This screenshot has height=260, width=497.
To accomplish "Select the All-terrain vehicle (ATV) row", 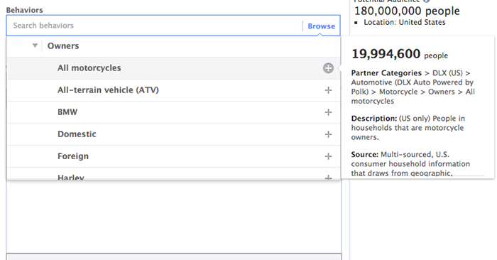I will point(173,90).
